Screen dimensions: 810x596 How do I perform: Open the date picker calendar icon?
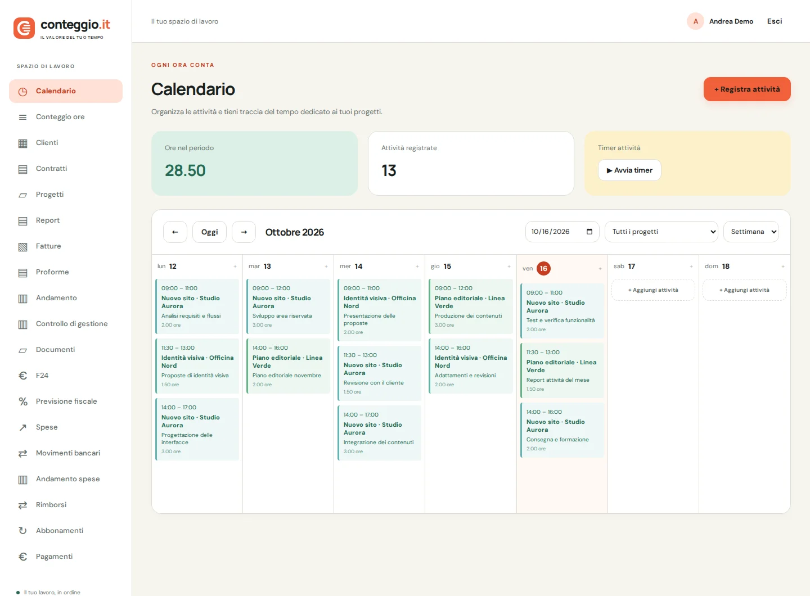[x=589, y=232]
